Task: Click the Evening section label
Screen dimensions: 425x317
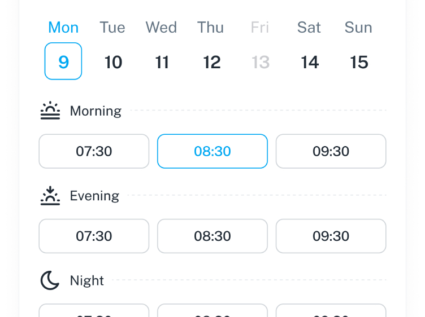Action: (x=94, y=196)
